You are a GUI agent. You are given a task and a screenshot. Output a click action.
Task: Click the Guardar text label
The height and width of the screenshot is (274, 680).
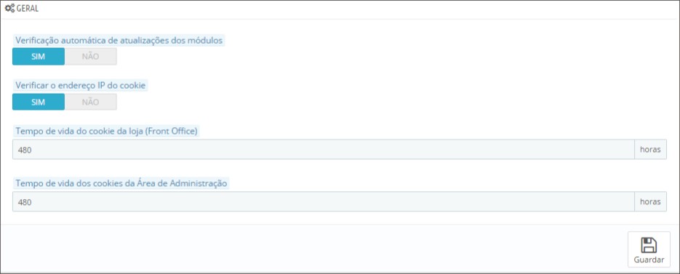[x=649, y=259]
